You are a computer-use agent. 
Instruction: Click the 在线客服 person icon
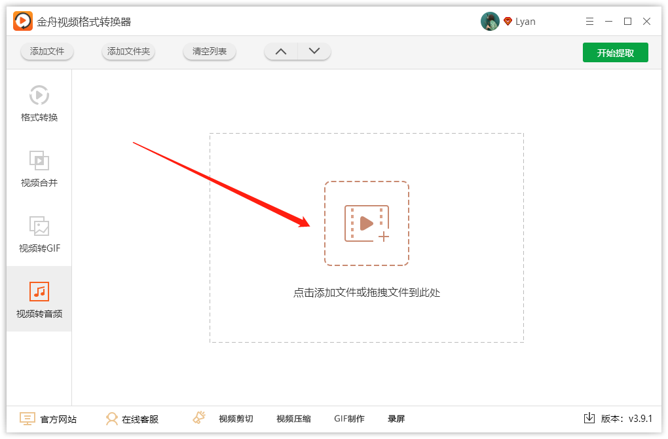click(111, 419)
